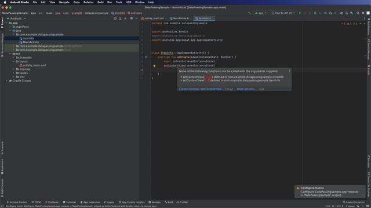The width and height of the screenshot is (371, 208).
Task: Open IDE settings gear in main toolbar
Action: tap(363, 13)
